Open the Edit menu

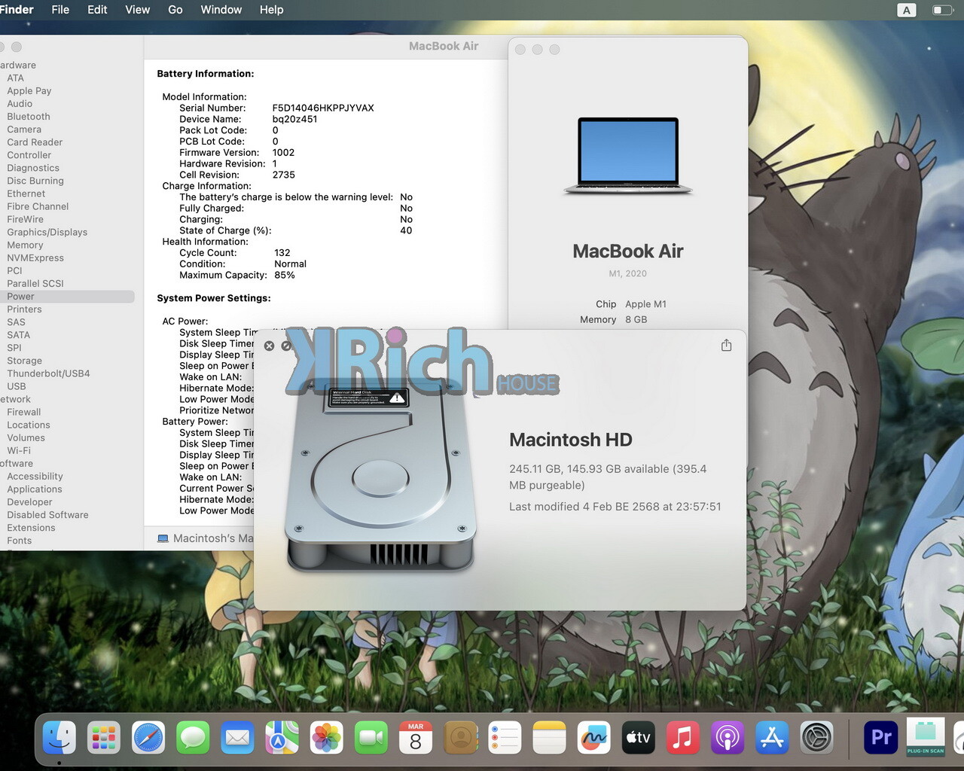point(97,10)
